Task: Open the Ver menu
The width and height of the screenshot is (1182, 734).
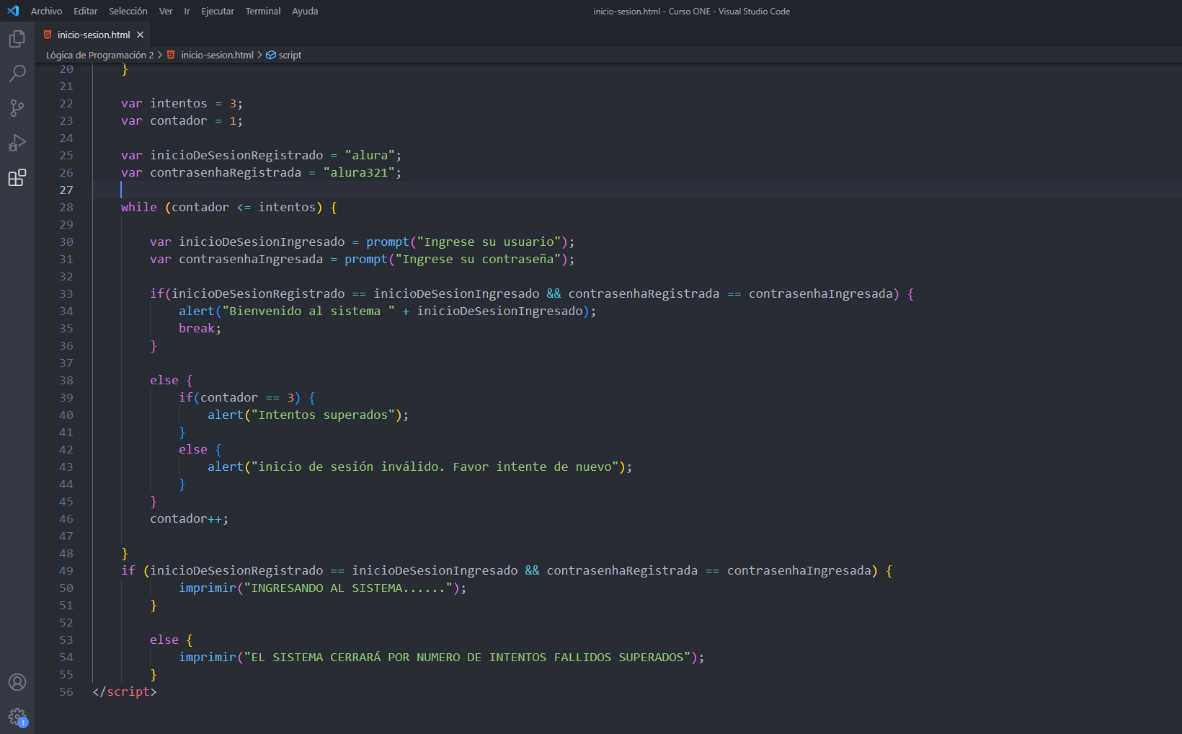Action: 166,11
